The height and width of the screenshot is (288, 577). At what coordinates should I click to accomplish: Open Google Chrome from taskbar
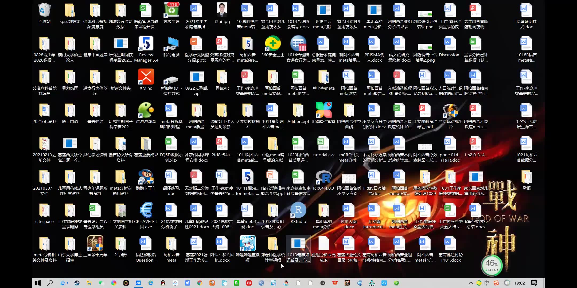click(x=200, y=283)
